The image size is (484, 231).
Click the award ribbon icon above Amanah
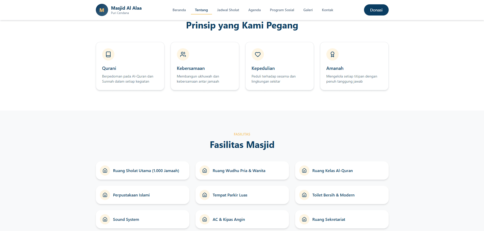pos(332,54)
